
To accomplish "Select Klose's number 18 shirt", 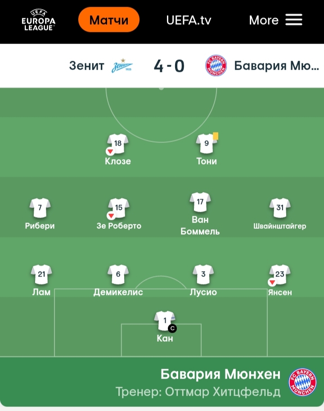I will [x=118, y=143].
